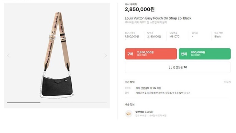Click the retail price 2,180,000원
This screenshot has height=133, width=236.
[x=154, y=36]
